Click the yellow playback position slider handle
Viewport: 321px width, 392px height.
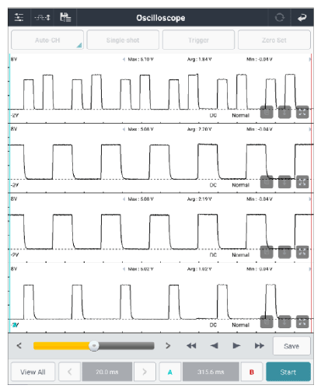pyautogui.click(x=94, y=346)
